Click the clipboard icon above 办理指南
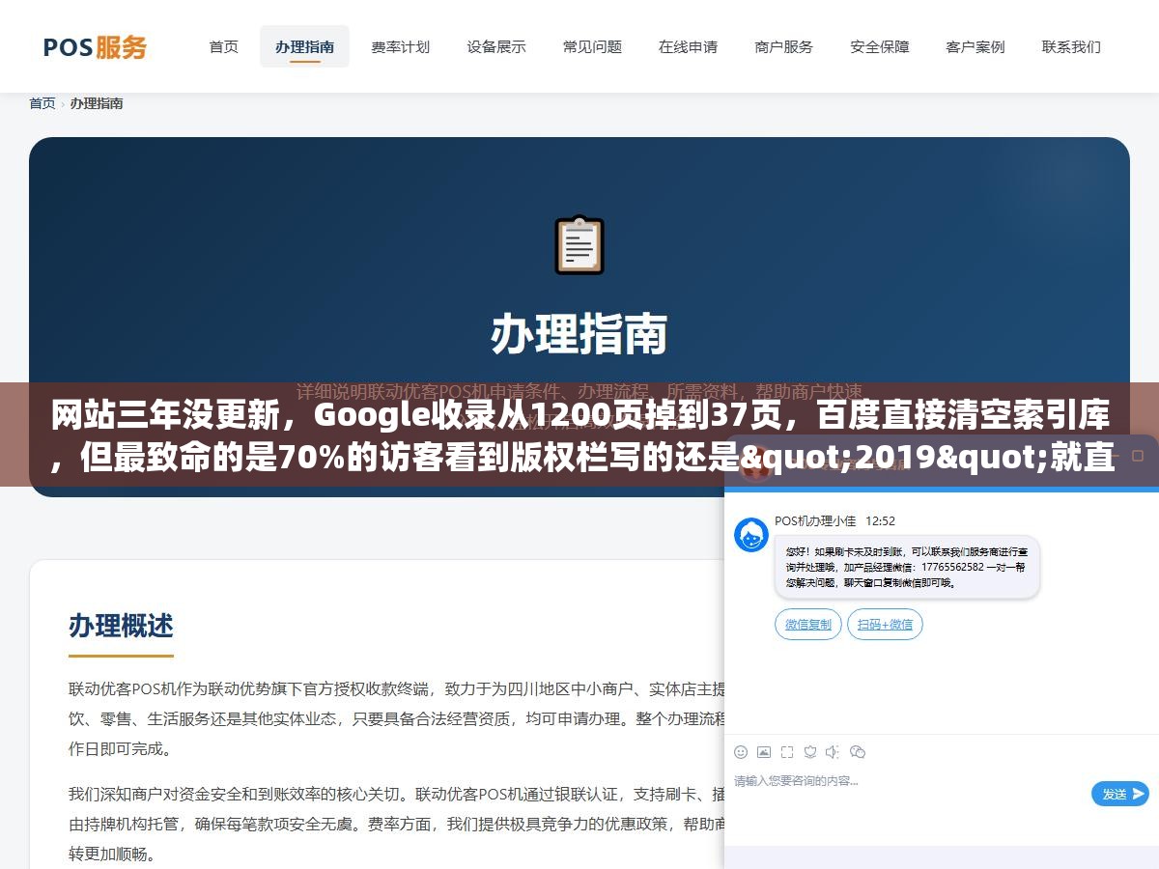 point(579,244)
